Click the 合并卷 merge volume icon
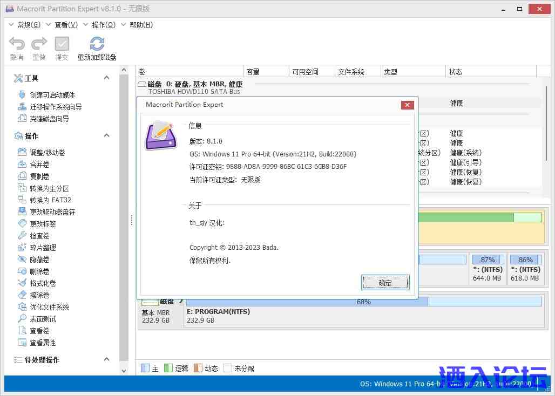This screenshot has width=555, height=396. pyautogui.click(x=22, y=165)
